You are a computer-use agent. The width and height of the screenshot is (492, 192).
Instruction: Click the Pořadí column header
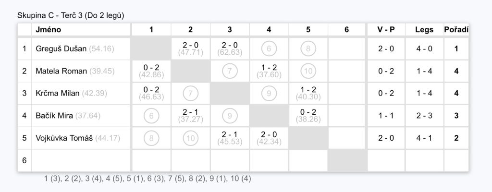[456, 29]
